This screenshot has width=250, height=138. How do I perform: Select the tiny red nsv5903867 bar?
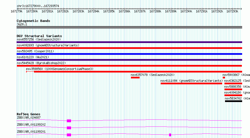click(224, 78)
